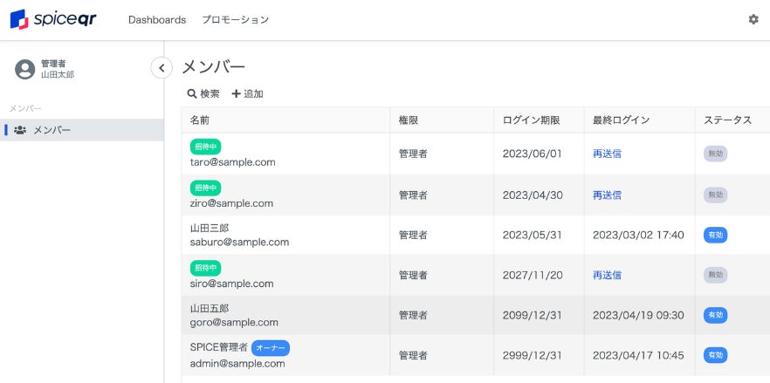Screen dimensions: 770x383
Task: Click the 招待中 badge on siro@sample.com
Action: pyautogui.click(x=205, y=267)
